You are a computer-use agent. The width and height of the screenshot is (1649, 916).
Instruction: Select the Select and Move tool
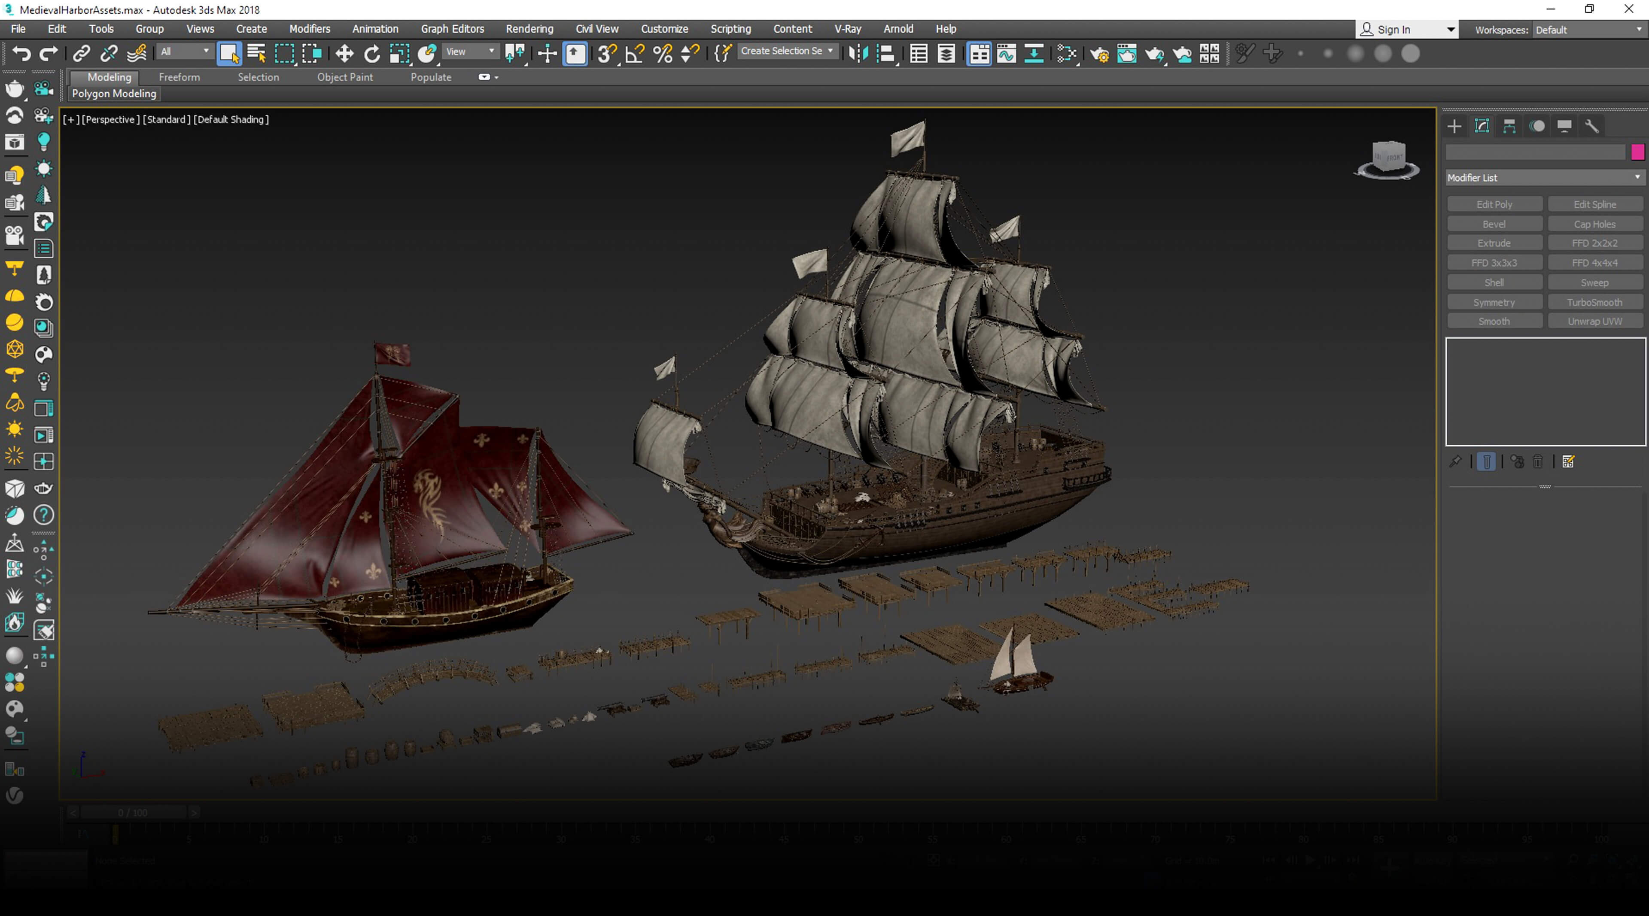344,53
